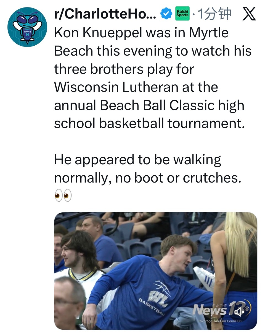Open the Kalshi Sports affiliate badge
The image size is (265, 333).
(182, 14)
